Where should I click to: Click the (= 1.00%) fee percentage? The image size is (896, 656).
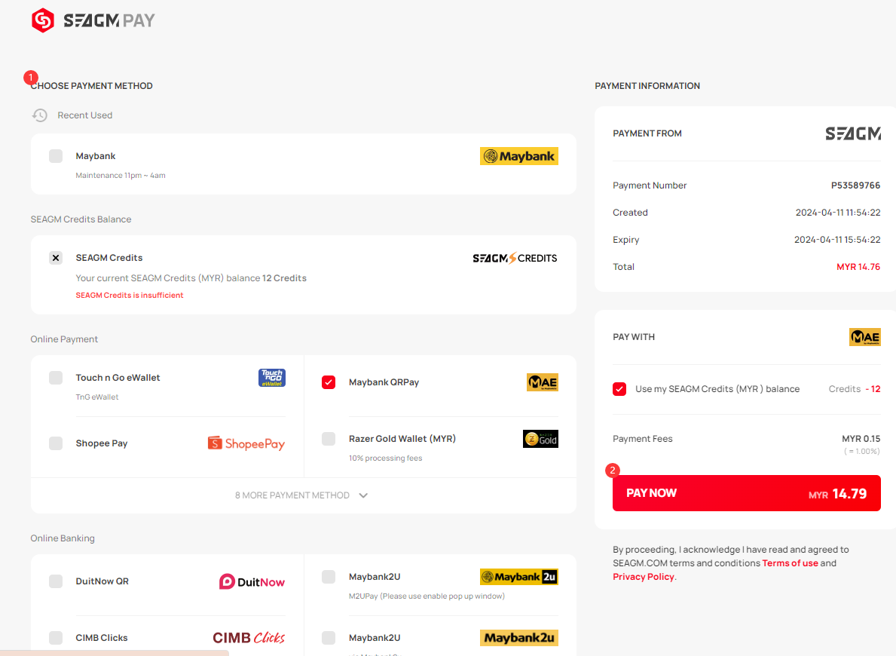(x=862, y=451)
